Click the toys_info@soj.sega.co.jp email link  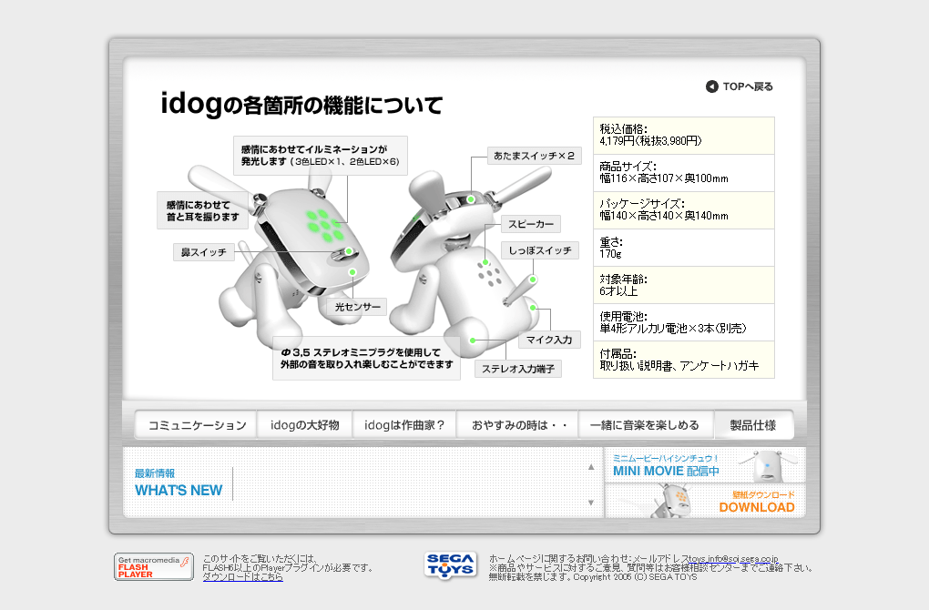733,558
